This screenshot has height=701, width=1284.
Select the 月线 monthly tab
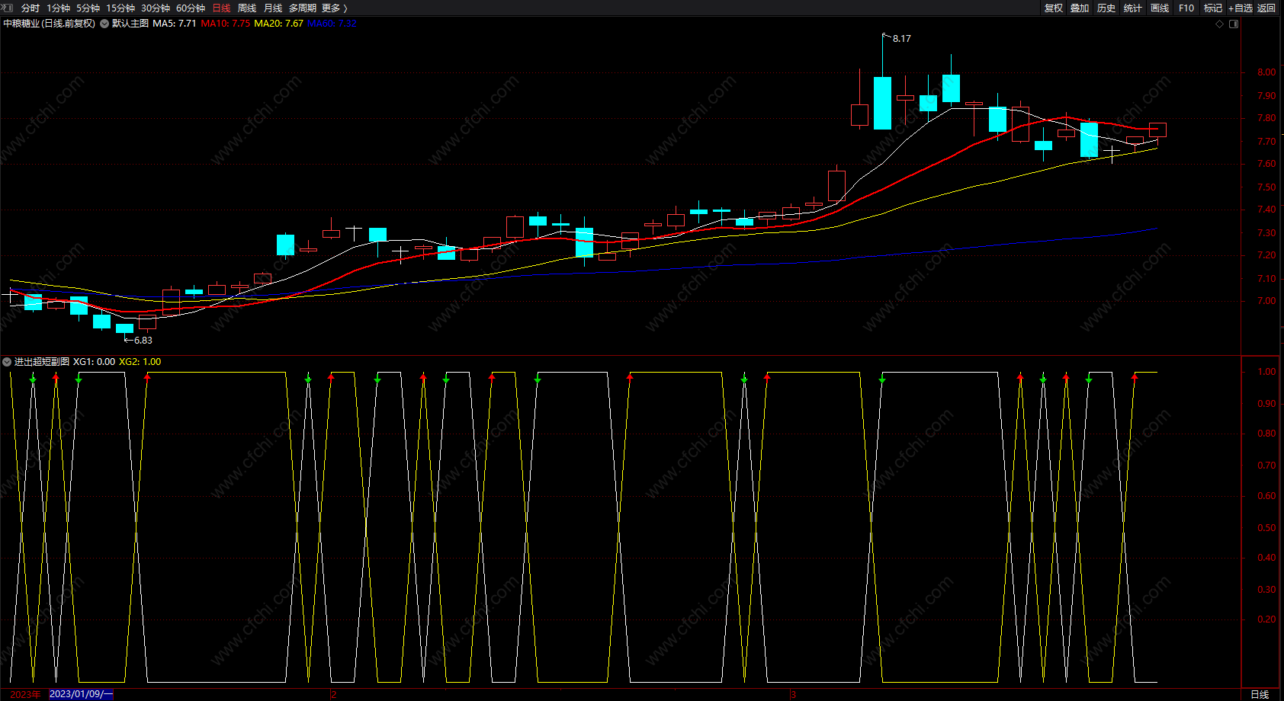tap(273, 8)
